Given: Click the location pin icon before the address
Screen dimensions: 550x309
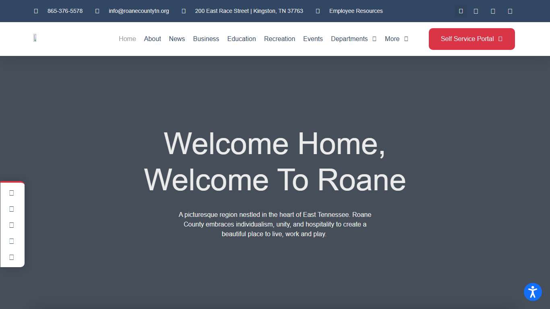Looking at the screenshot, I should 183,11.
